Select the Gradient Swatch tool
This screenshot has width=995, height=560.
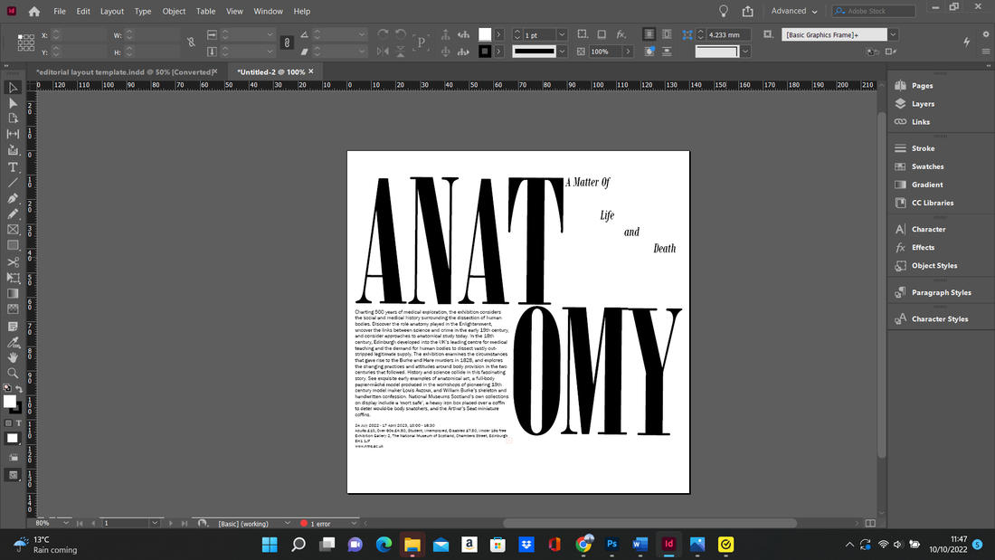(x=13, y=293)
